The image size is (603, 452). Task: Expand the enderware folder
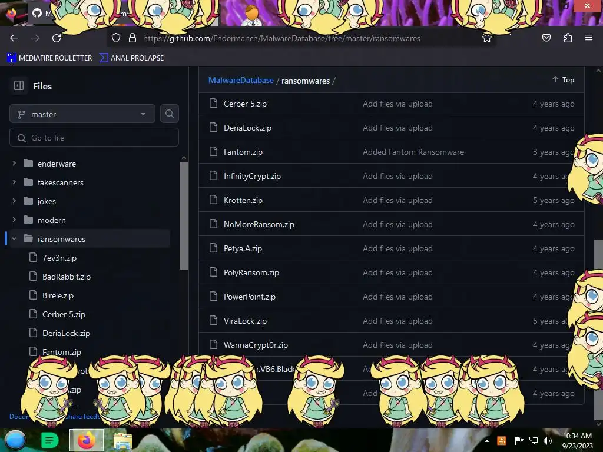point(14,163)
